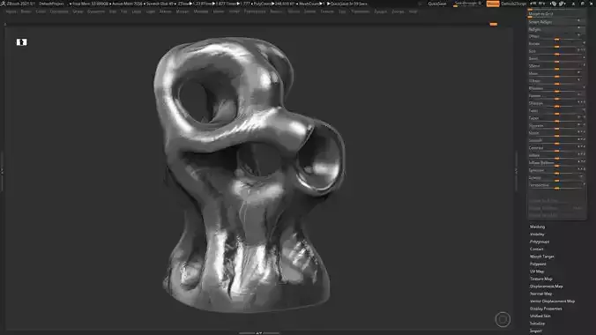Click the white view icon at canvas top-left
596x335 pixels.
click(x=22, y=42)
